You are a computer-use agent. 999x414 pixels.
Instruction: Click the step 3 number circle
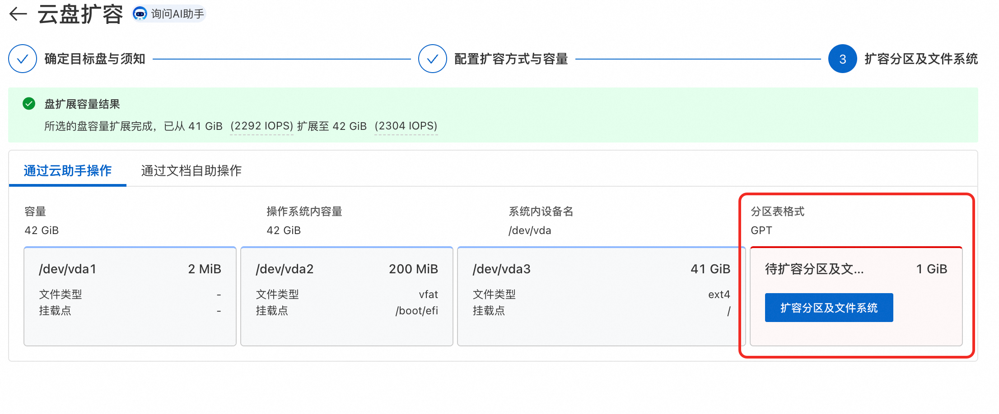(842, 59)
